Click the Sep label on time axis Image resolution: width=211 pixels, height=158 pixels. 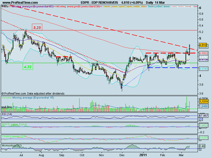[62, 155]
